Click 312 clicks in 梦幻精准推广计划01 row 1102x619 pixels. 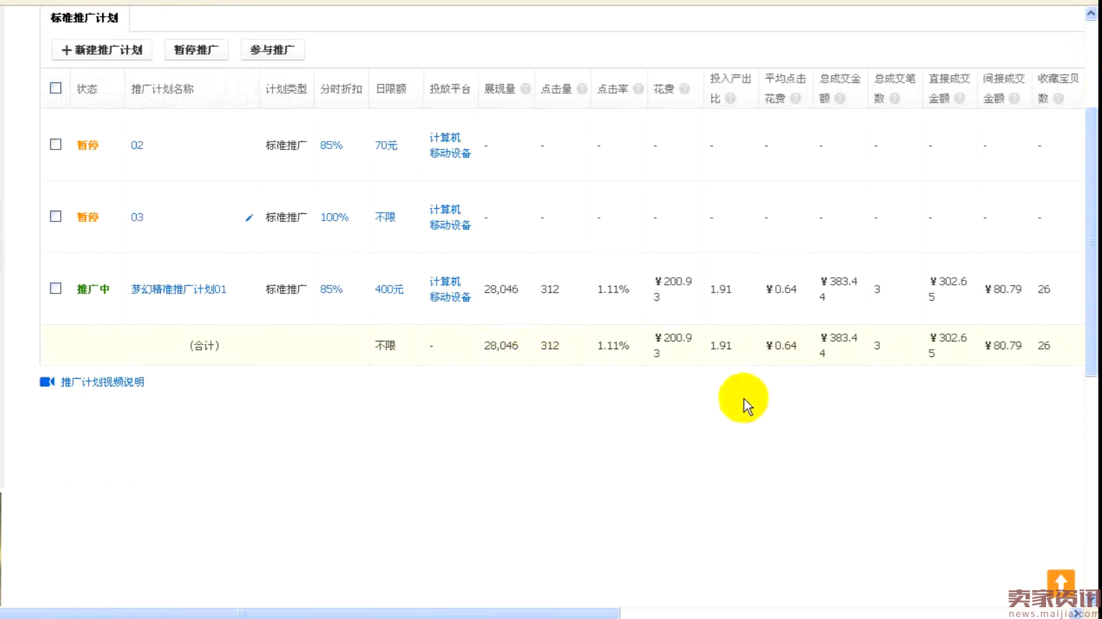click(550, 289)
